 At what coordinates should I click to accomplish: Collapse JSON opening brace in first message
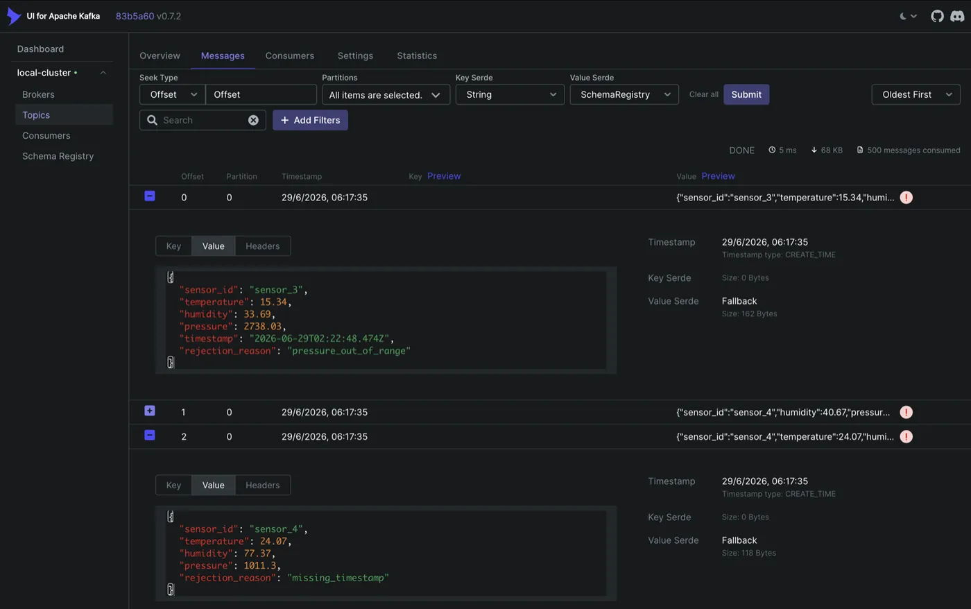pyautogui.click(x=171, y=277)
